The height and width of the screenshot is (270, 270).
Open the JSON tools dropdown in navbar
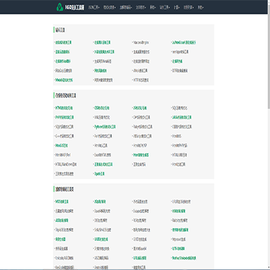point(94,7)
